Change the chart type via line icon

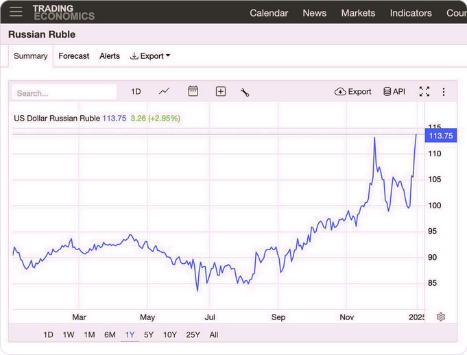pyautogui.click(x=164, y=92)
